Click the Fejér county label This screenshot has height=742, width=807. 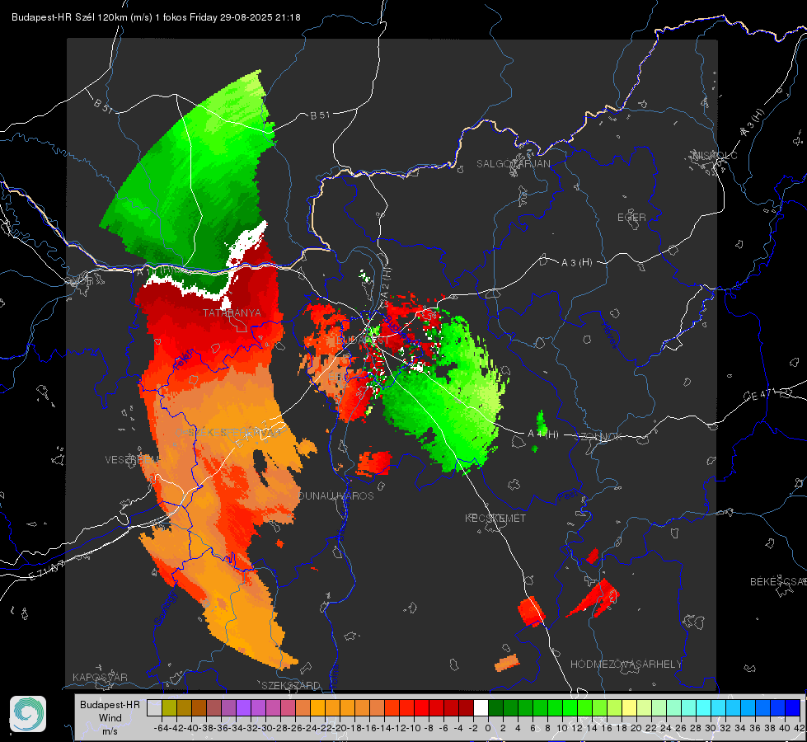(x=185, y=358)
